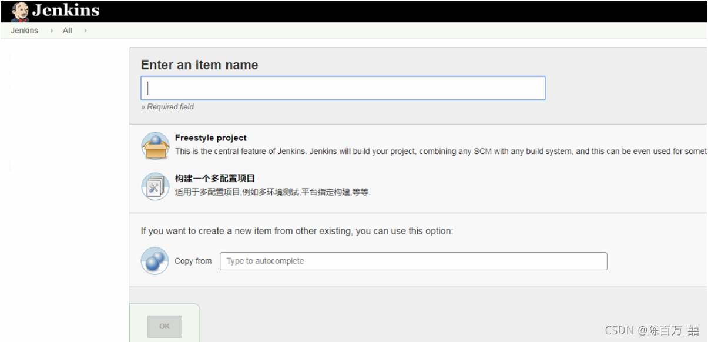708x342 pixels.
Task: Open the All breadcrumb view
Action: 68,31
